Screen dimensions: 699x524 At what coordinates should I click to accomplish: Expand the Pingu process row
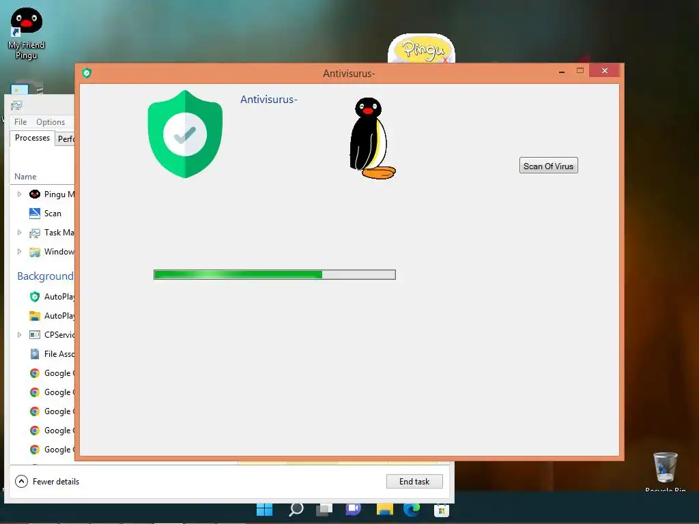click(x=19, y=194)
